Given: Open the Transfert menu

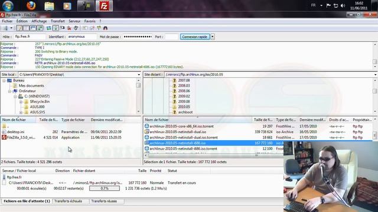Looking at the screenshot, I should [x=58, y=21].
